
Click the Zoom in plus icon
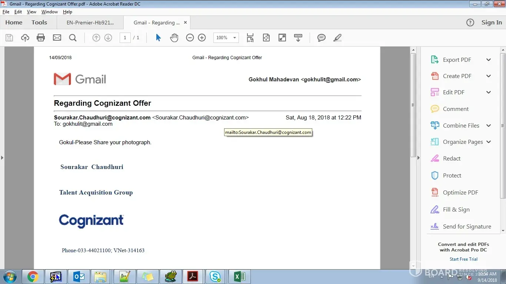click(x=202, y=38)
